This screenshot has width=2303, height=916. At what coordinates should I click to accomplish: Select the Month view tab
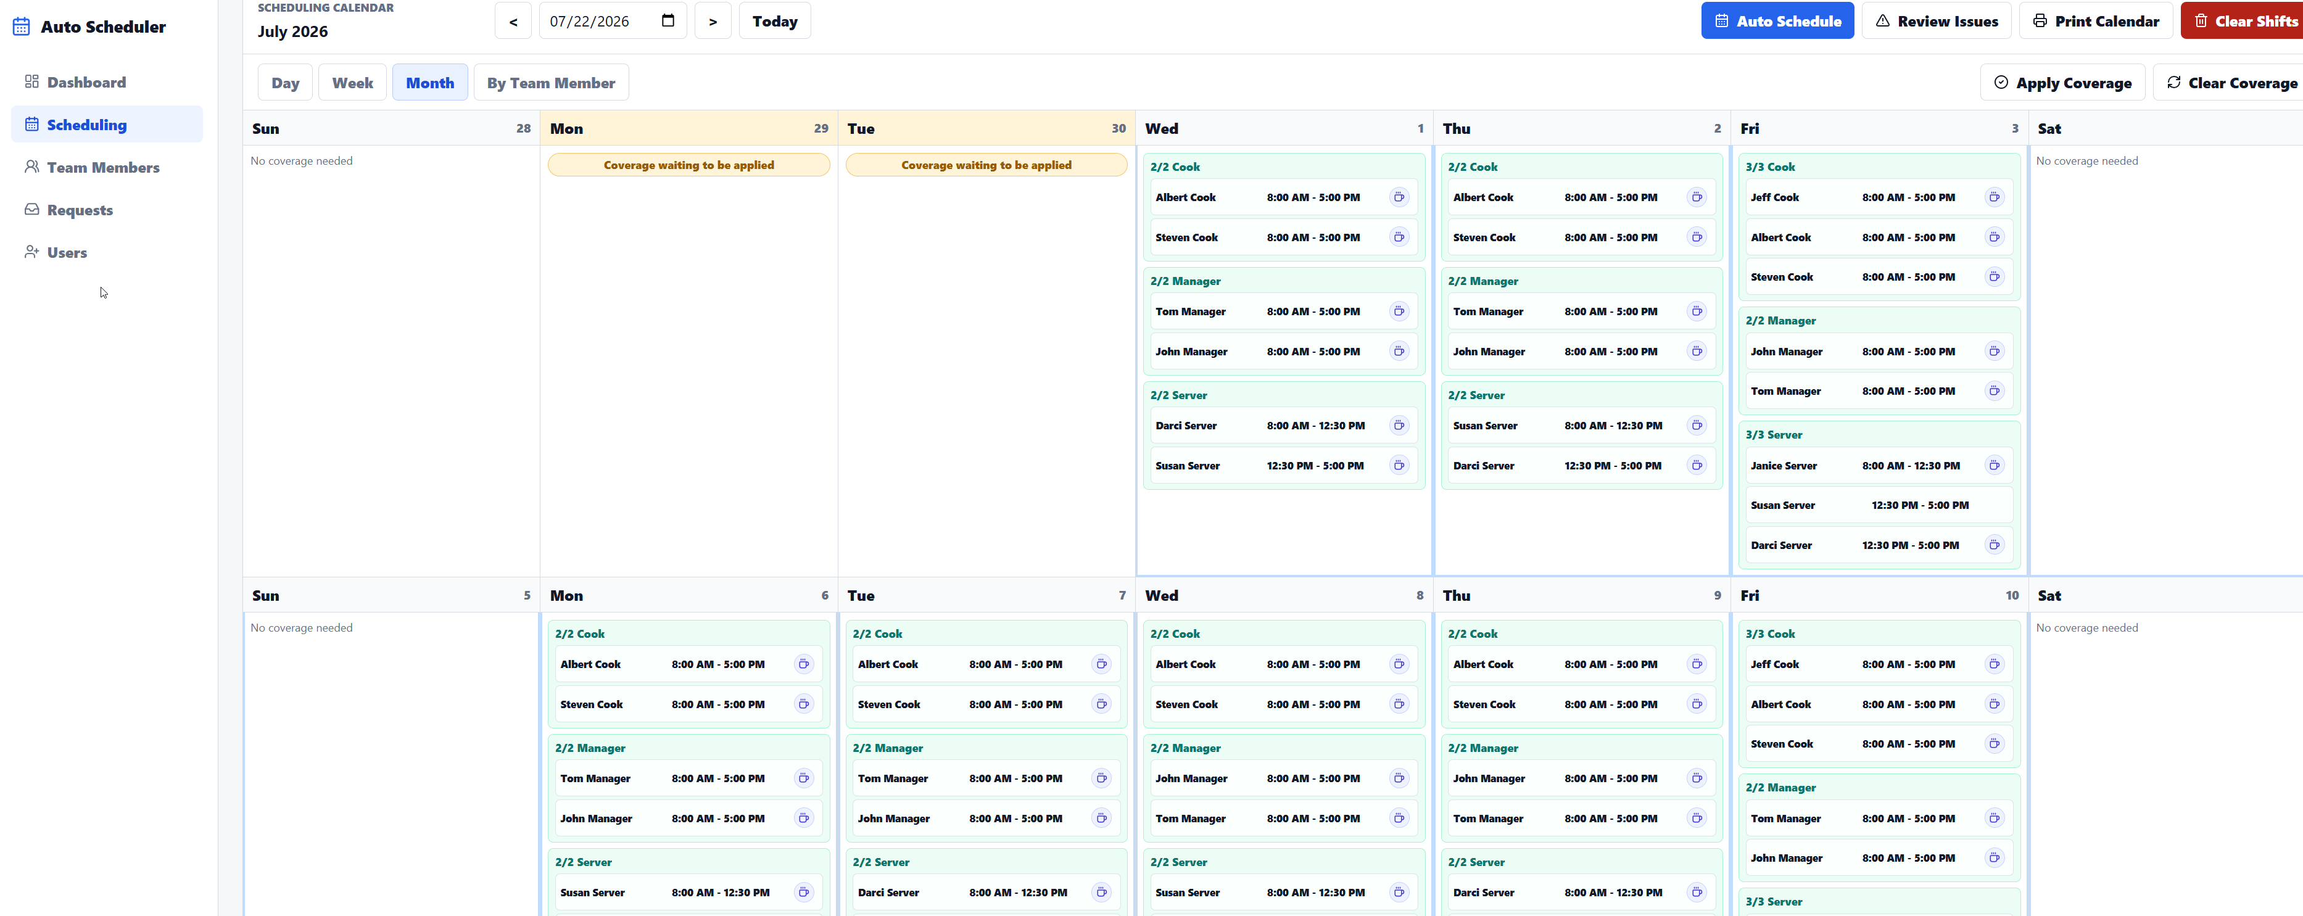click(430, 82)
